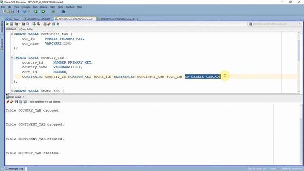Switch to the first DEVUSER1_at_ORCLPDB tab
Image resolution: width=304 pixels, height=171 pixels.
(37, 19)
